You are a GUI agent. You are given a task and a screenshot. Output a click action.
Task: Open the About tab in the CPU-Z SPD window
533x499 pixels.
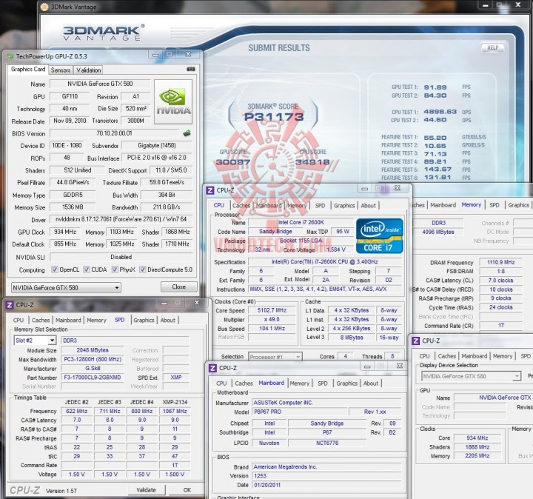point(167,320)
